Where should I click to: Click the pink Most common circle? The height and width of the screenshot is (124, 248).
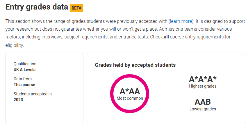[x=130, y=94]
